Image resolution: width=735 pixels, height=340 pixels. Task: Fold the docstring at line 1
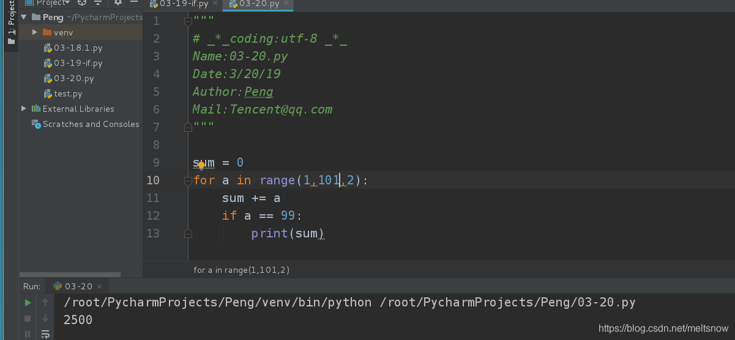pyautogui.click(x=188, y=21)
